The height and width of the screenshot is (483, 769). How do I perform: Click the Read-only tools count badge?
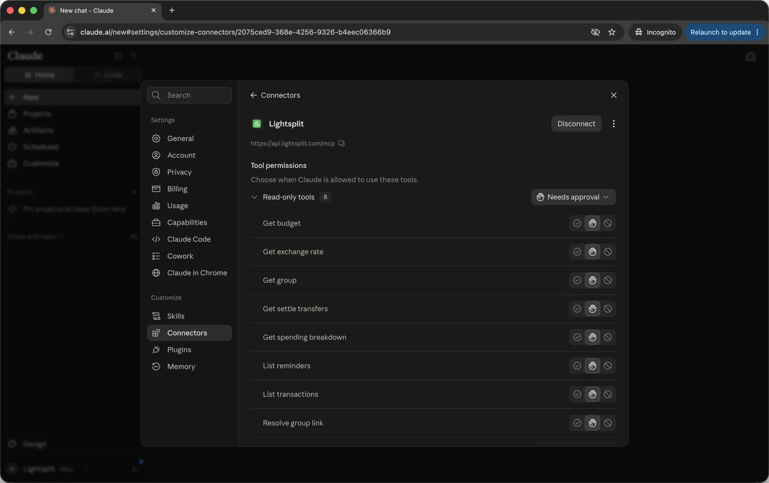[326, 197]
